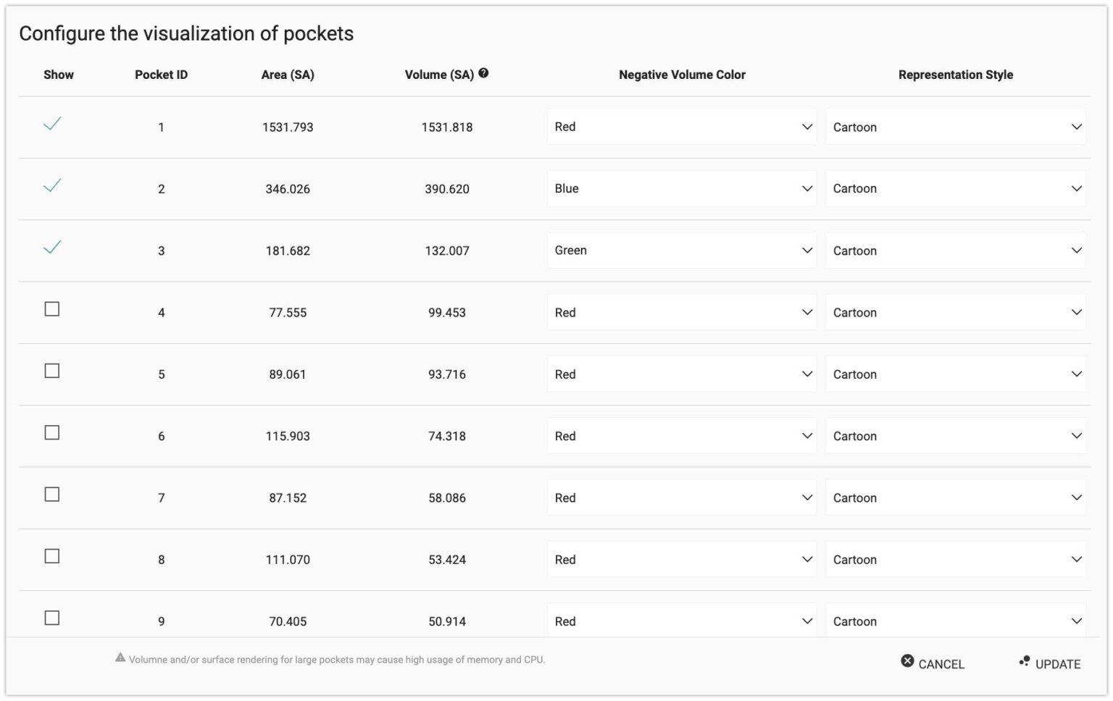This screenshot has height=701, width=1113.
Task: Enable the Show checkbox for pocket 4
Action: click(52, 309)
